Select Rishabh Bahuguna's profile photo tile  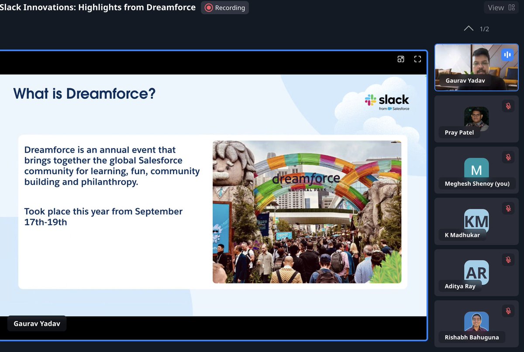(x=476, y=324)
